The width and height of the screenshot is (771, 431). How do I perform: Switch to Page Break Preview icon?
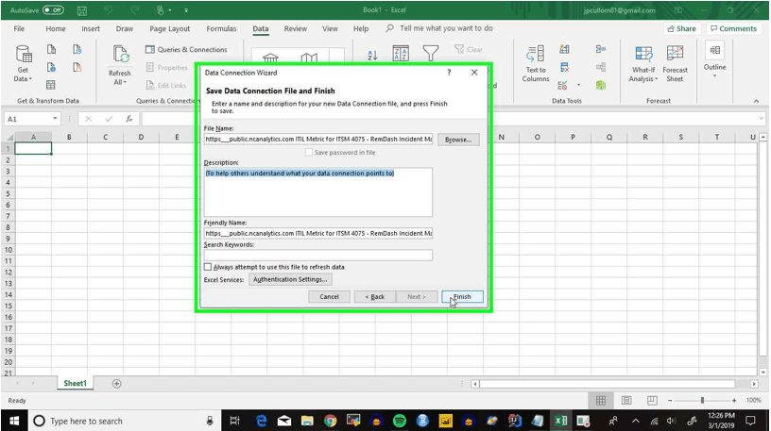(652, 401)
